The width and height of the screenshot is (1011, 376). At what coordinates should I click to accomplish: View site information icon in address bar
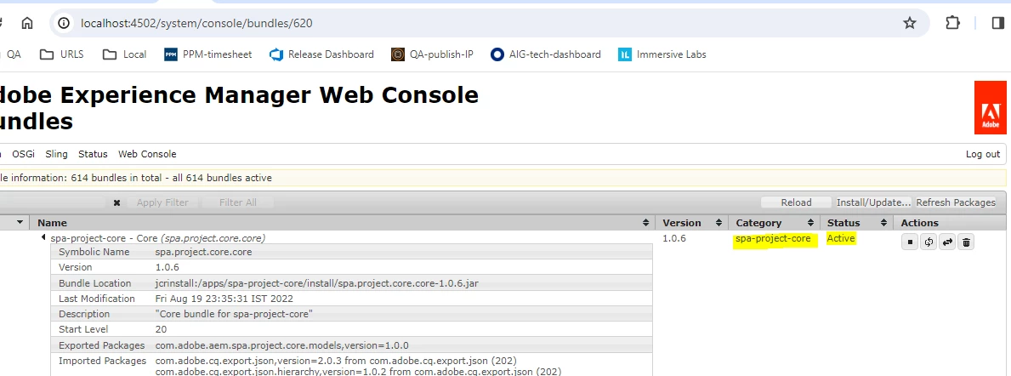pyautogui.click(x=63, y=23)
